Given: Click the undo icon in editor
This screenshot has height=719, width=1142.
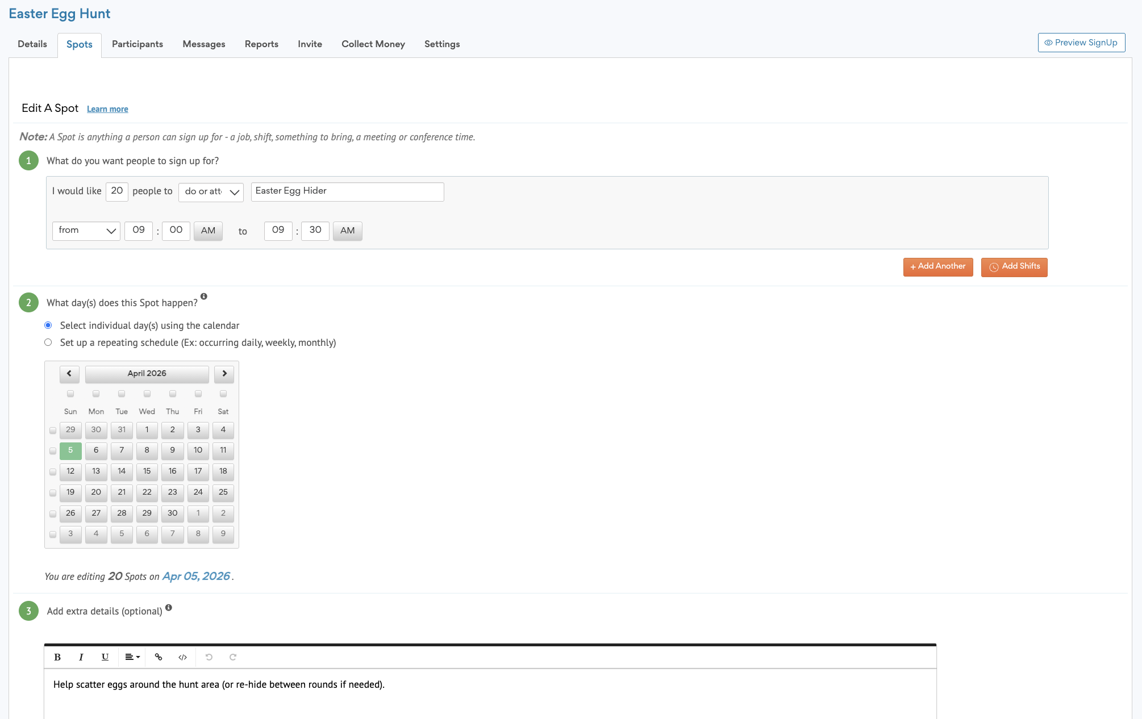Looking at the screenshot, I should click(209, 657).
